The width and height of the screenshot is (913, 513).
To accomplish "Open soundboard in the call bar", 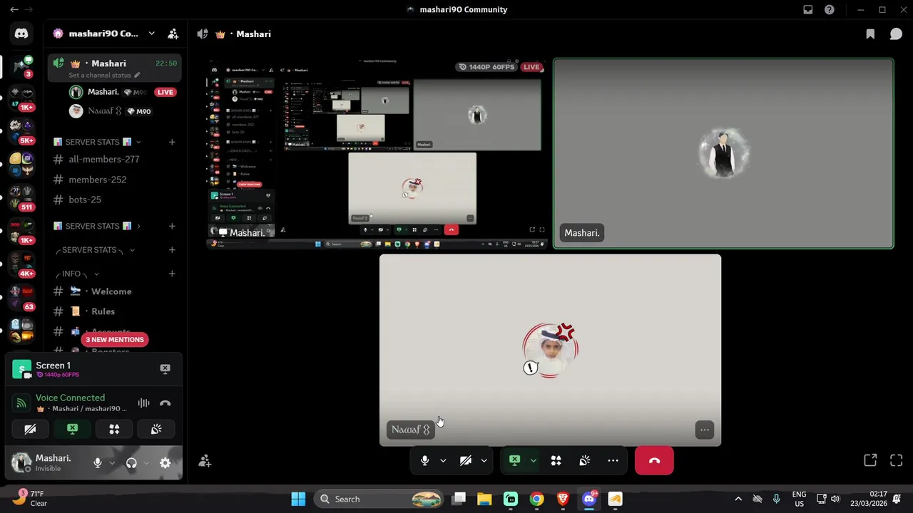I will click(x=584, y=461).
